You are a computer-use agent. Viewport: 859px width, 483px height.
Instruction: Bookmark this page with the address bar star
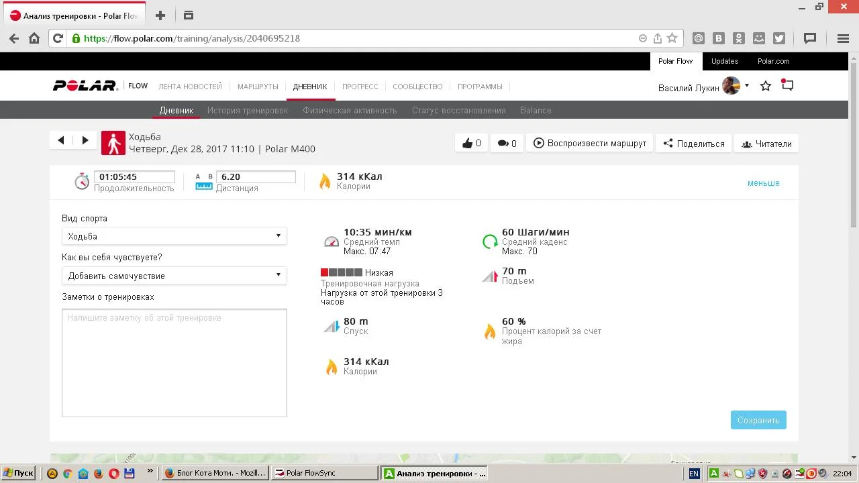point(672,38)
